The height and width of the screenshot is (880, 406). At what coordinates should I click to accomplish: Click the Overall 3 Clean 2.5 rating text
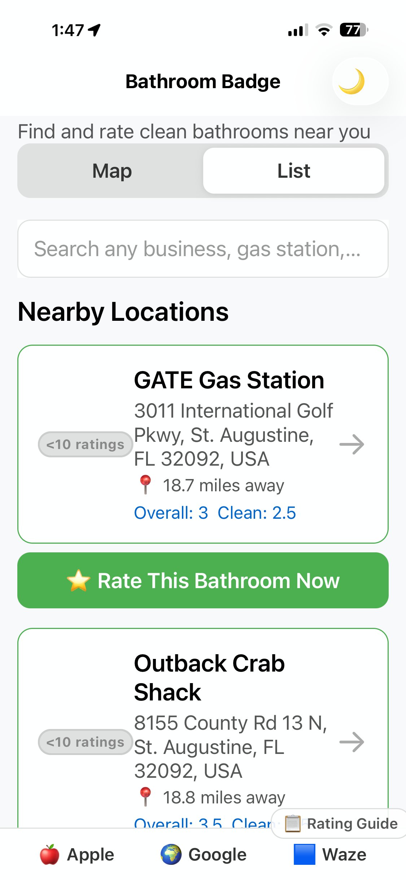tap(215, 513)
